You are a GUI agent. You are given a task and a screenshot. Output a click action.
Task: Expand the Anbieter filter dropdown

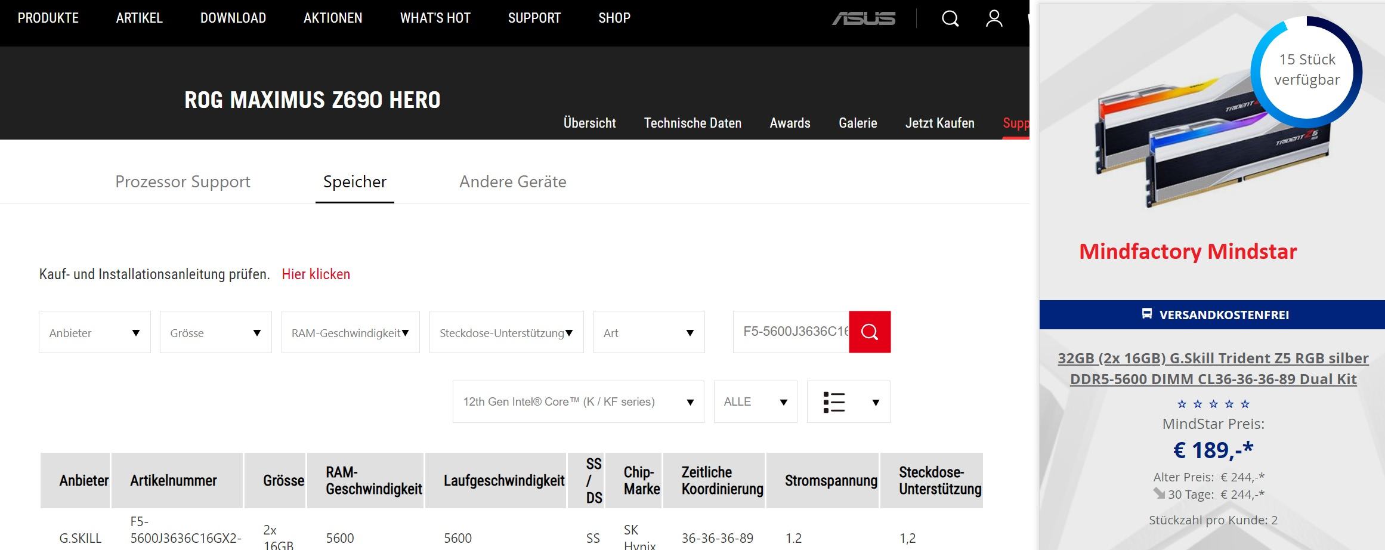pyautogui.click(x=95, y=332)
